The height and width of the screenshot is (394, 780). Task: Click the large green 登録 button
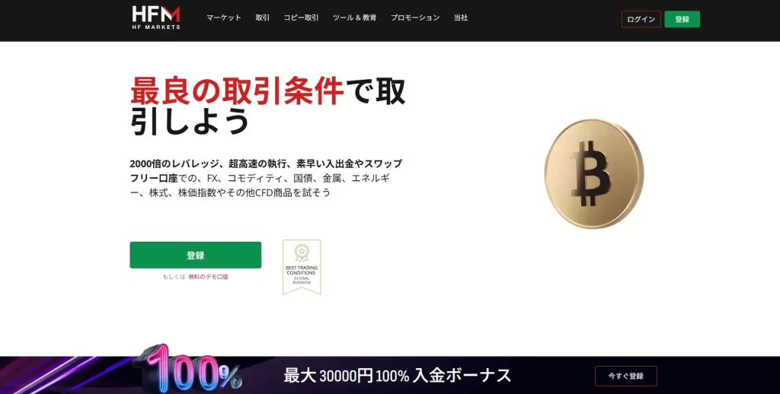coord(196,255)
